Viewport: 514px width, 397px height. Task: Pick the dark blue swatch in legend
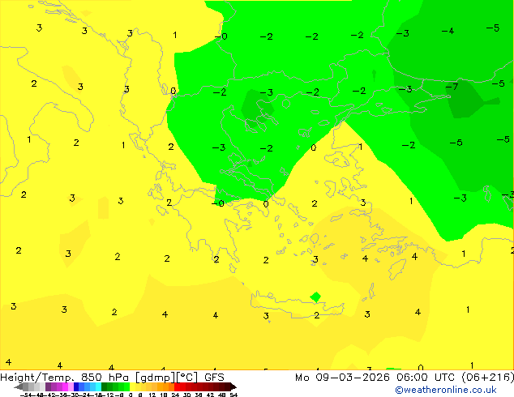[76, 386]
